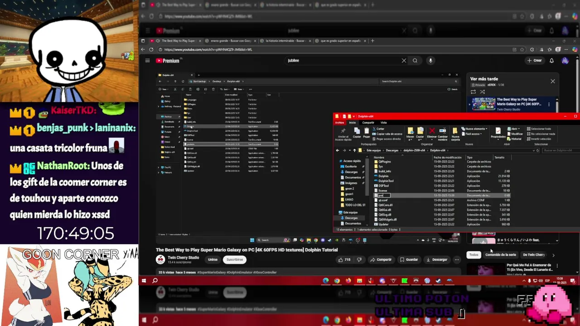
Task: Create a folder with Nueva carpeta
Action: coord(455,134)
